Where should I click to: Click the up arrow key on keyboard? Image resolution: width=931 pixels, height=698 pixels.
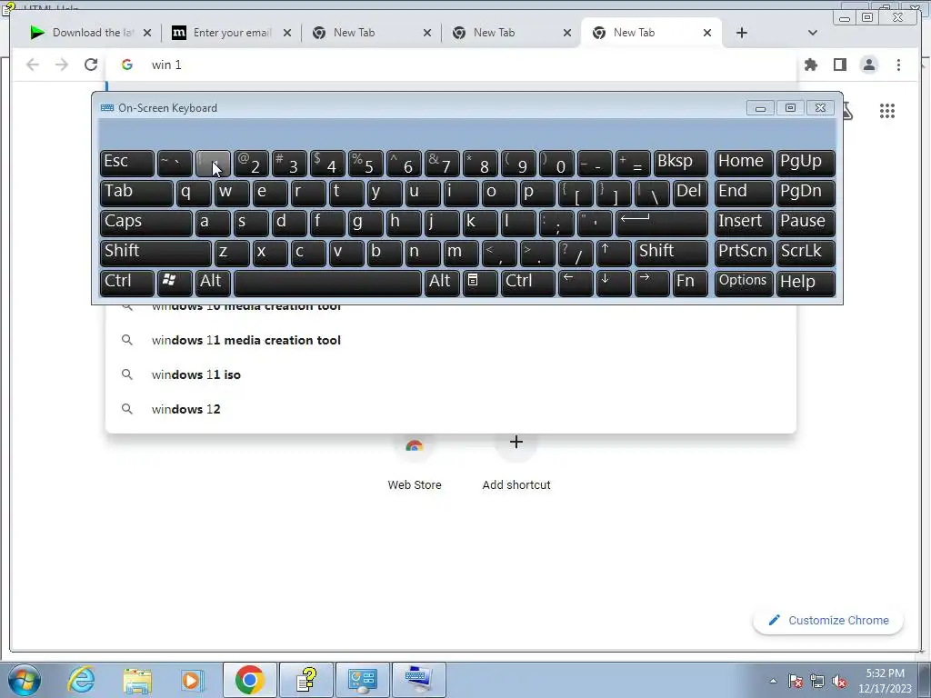614,253
